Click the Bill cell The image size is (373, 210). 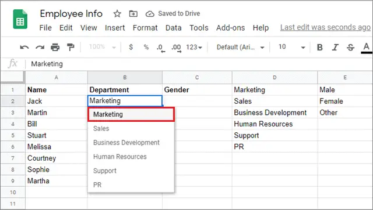tap(57, 124)
